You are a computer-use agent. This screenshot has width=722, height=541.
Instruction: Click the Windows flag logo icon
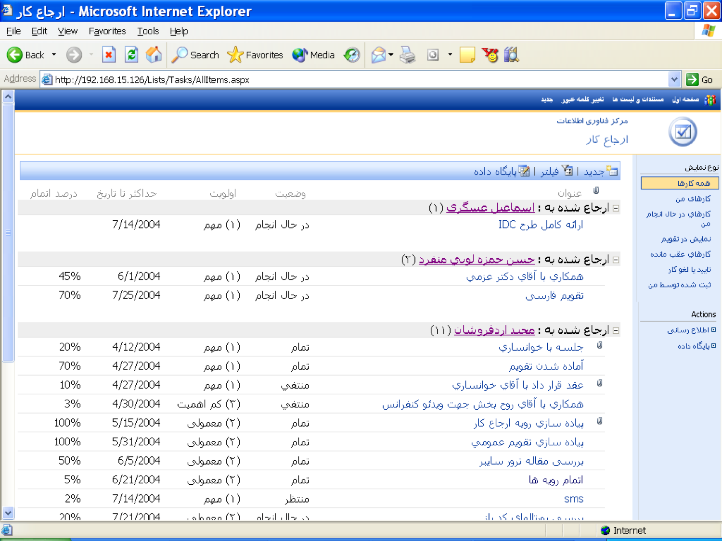pos(708,30)
